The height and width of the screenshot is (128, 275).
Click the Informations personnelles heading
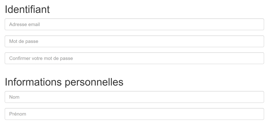64,82
